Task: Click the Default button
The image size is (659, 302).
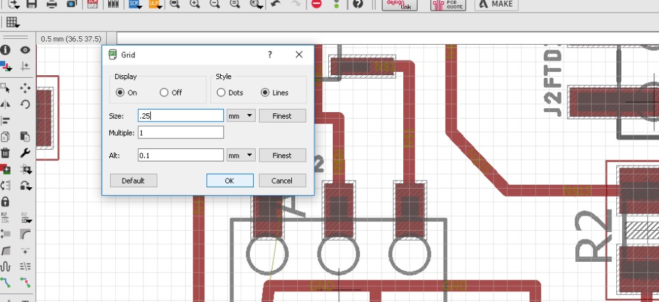Action: (133, 181)
